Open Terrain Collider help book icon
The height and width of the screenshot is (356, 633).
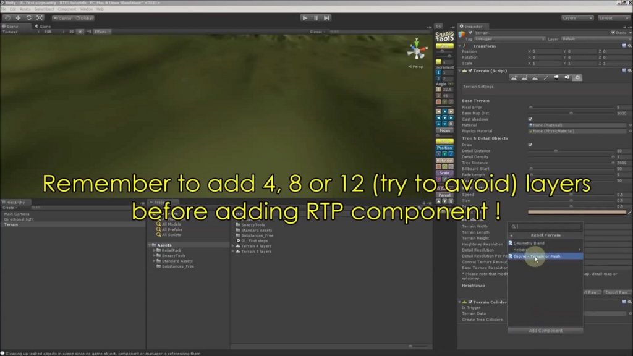[x=624, y=302]
